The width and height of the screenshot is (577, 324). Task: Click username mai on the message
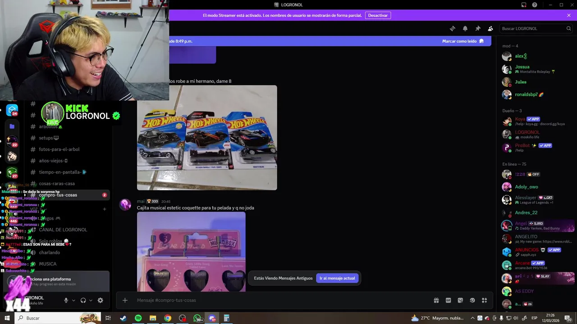click(141, 201)
